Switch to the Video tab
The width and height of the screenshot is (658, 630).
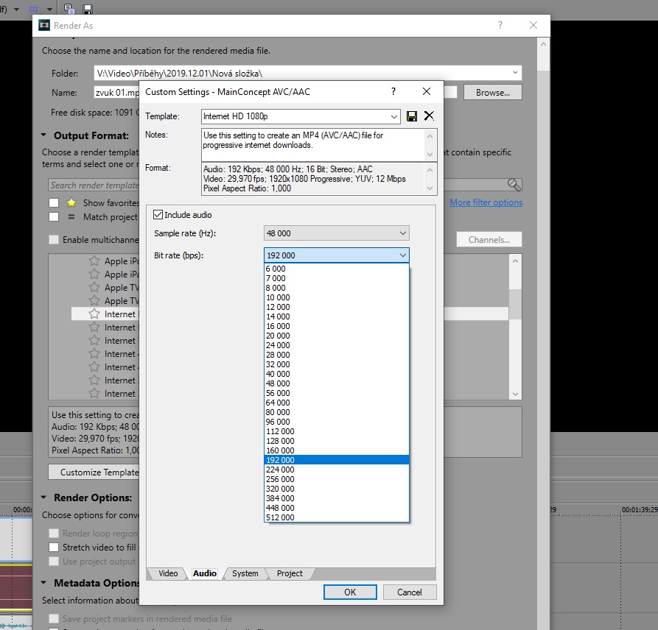[x=168, y=573]
